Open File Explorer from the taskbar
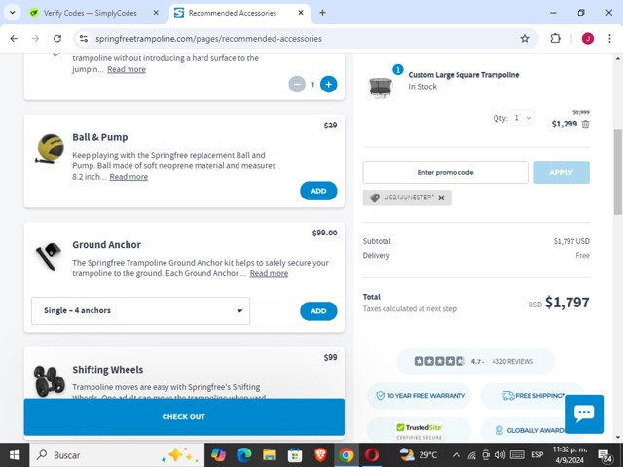 (270, 455)
